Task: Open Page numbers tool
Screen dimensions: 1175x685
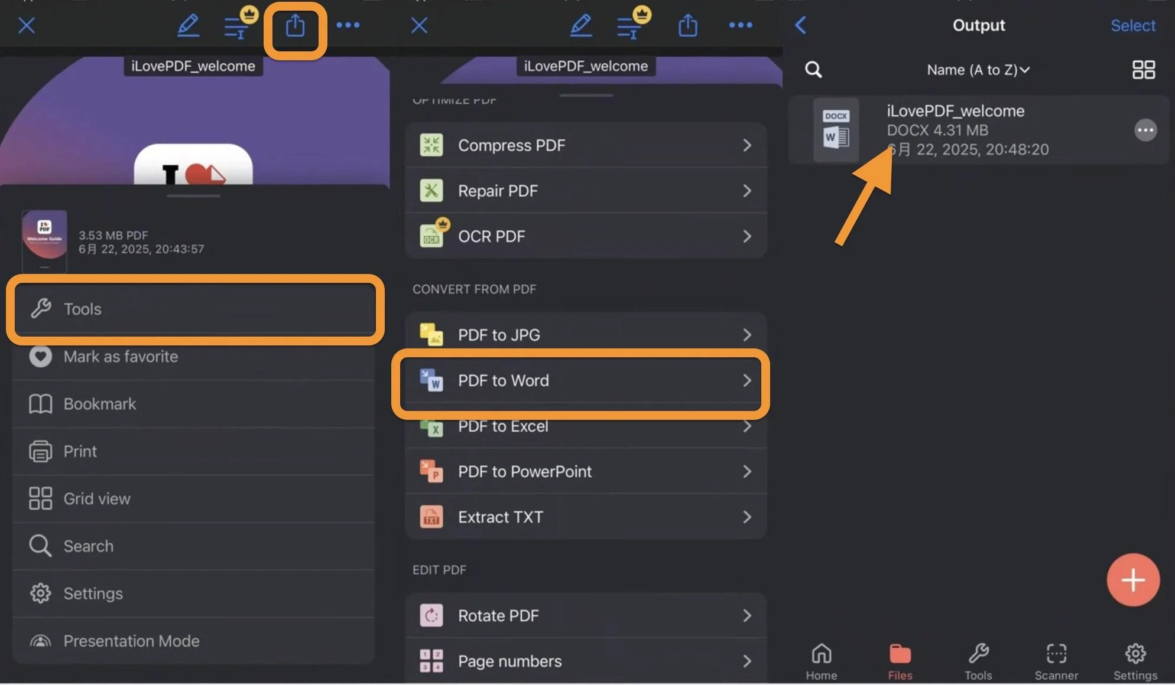Action: tap(586, 661)
